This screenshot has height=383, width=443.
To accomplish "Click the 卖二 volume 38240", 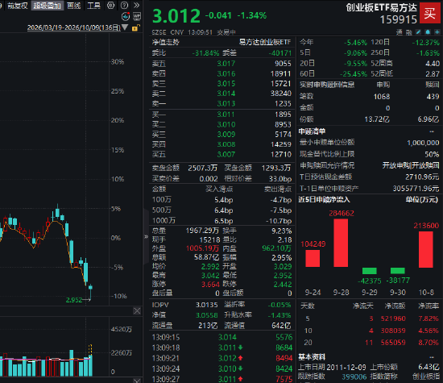I will tap(281, 94).
